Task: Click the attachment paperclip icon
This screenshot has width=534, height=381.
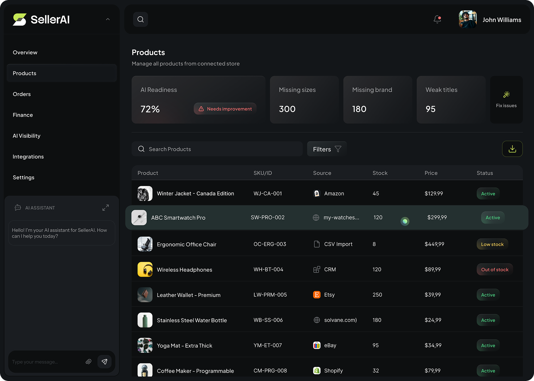Action: click(89, 362)
